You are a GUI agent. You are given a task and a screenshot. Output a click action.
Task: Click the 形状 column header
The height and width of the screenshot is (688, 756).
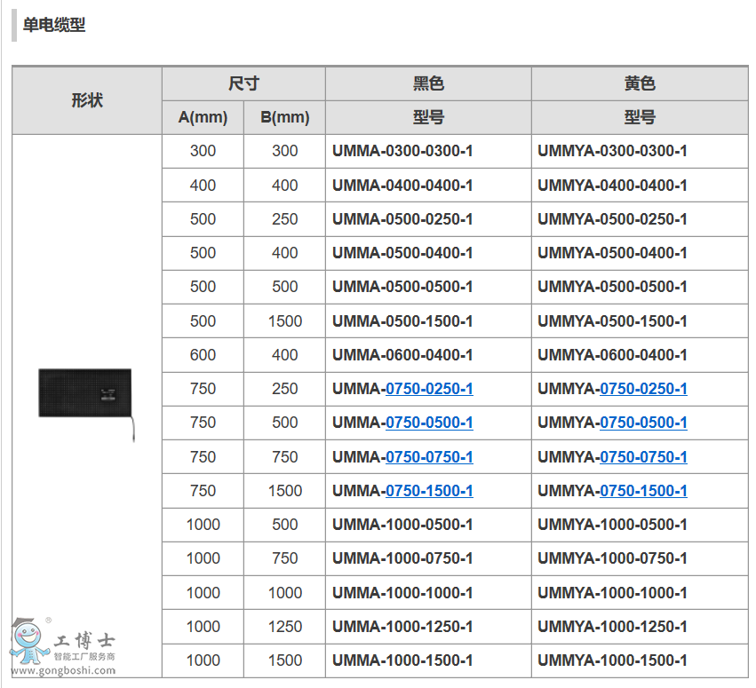pos(87,100)
